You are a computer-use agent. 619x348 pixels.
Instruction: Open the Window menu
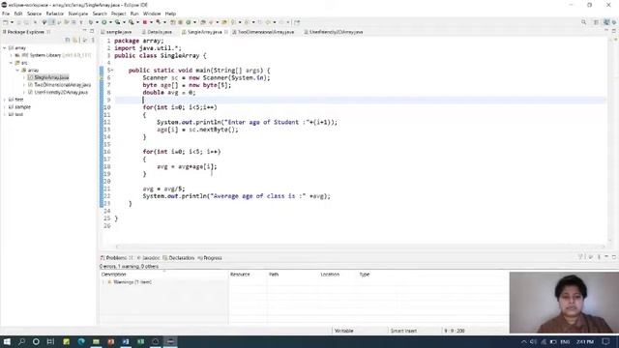pos(152,14)
